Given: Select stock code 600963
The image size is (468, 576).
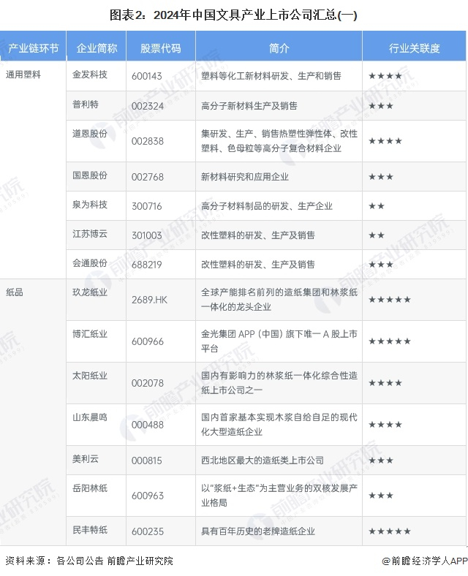Looking at the screenshot, I should click(x=147, y=496).
